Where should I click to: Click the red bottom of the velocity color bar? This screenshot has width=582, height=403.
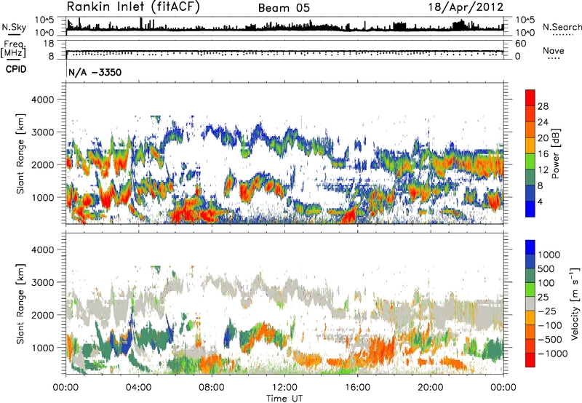(530, 360)
